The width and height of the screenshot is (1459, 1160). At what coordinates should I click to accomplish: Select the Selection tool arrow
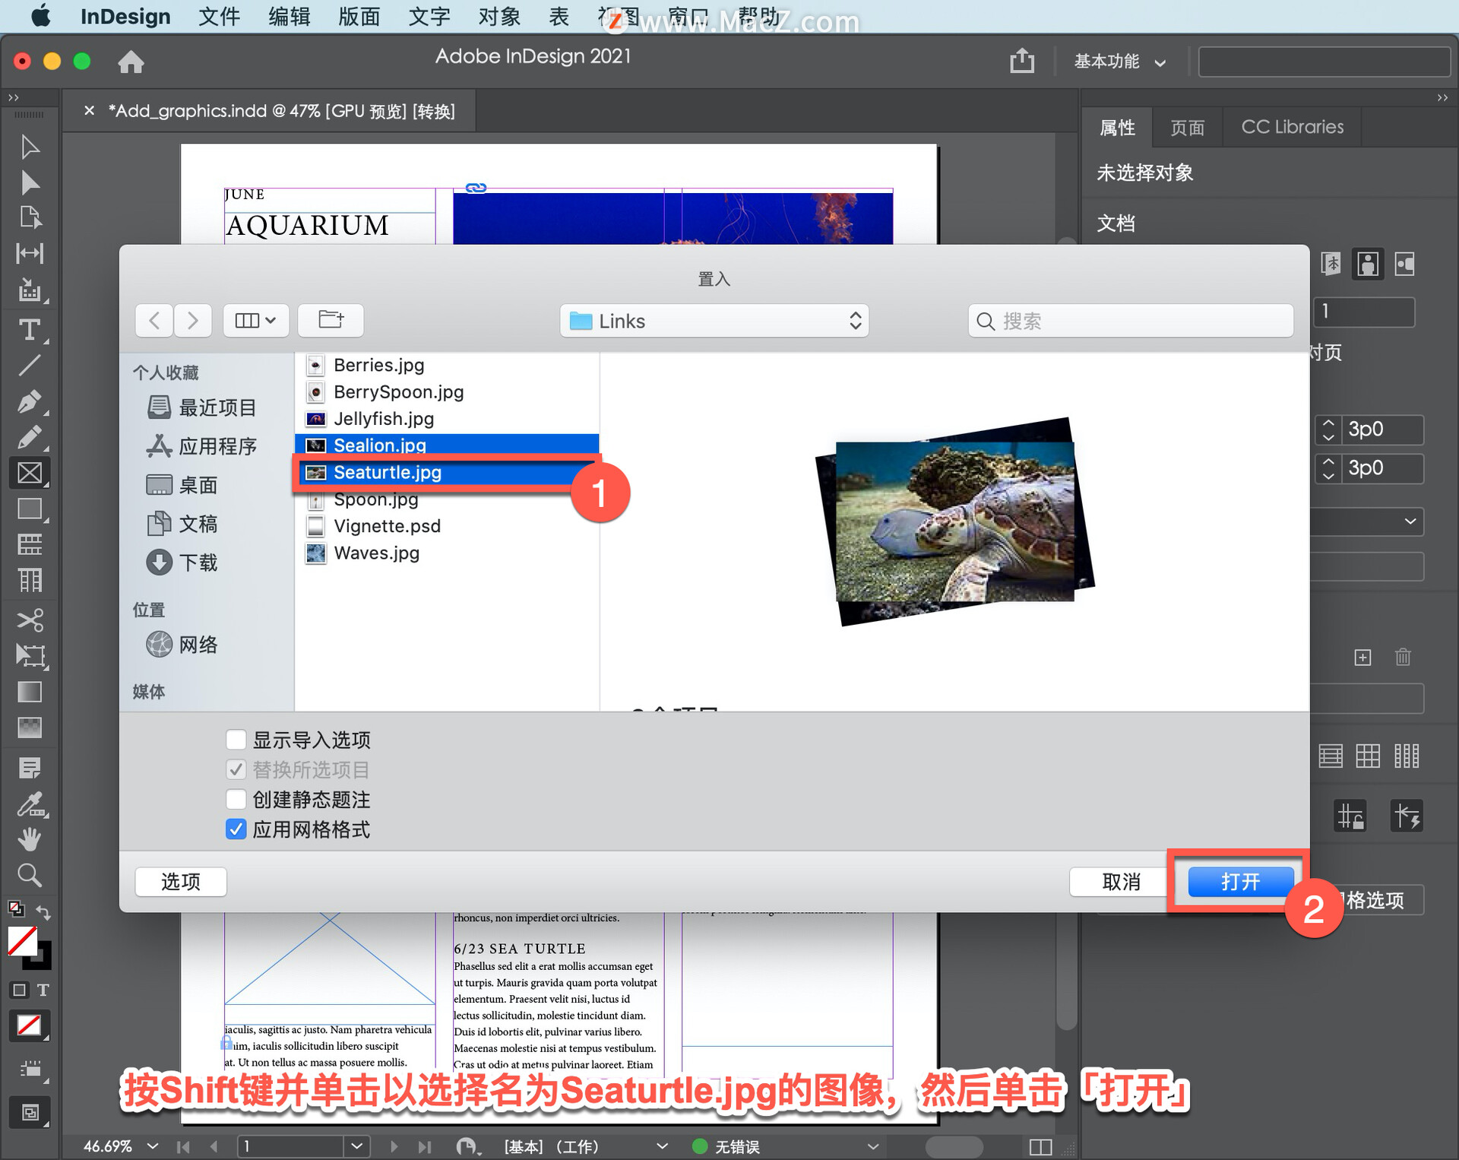pyautogui.click(x=30, y=147)
